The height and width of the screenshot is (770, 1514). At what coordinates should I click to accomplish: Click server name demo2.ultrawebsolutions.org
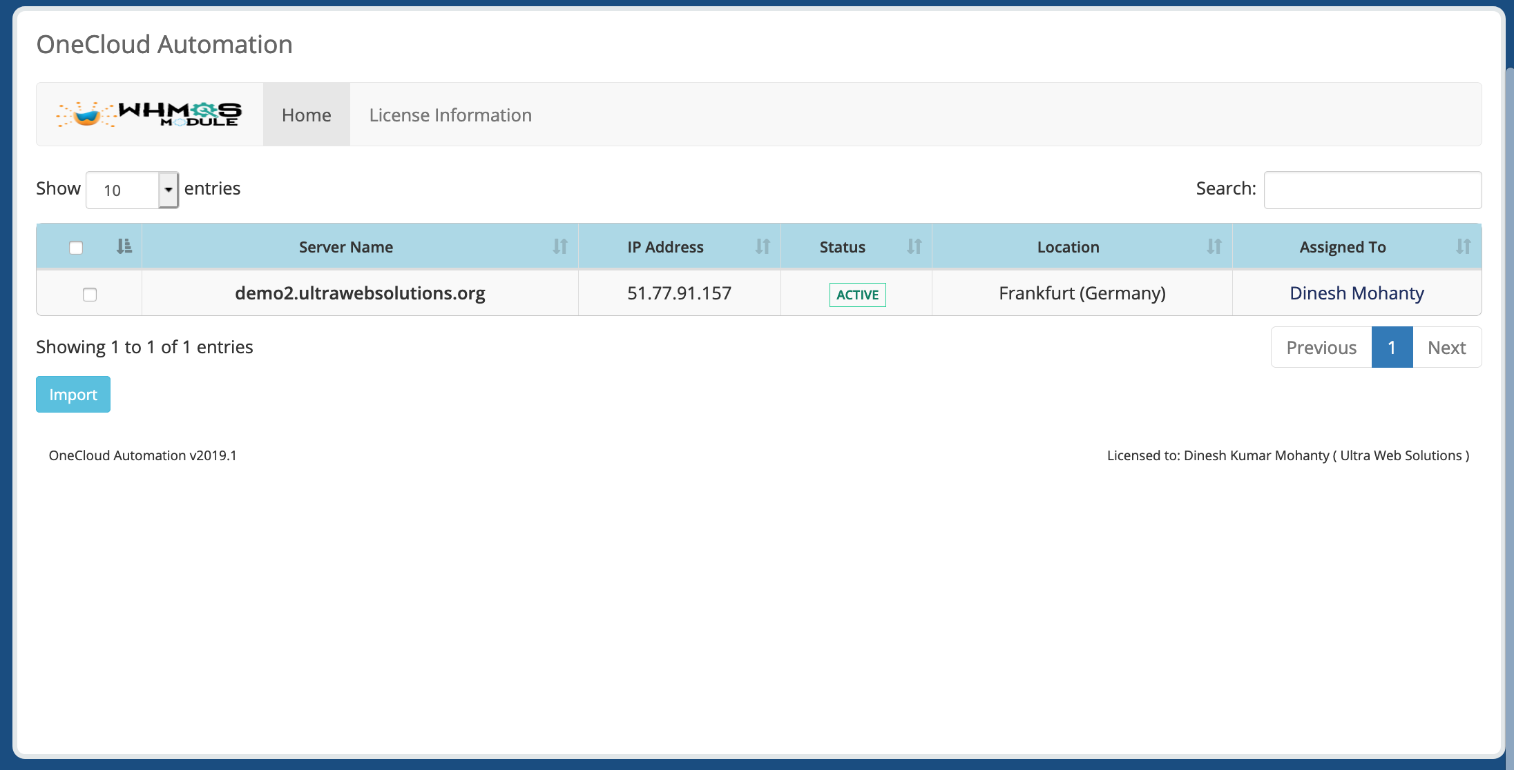(360, 293)
